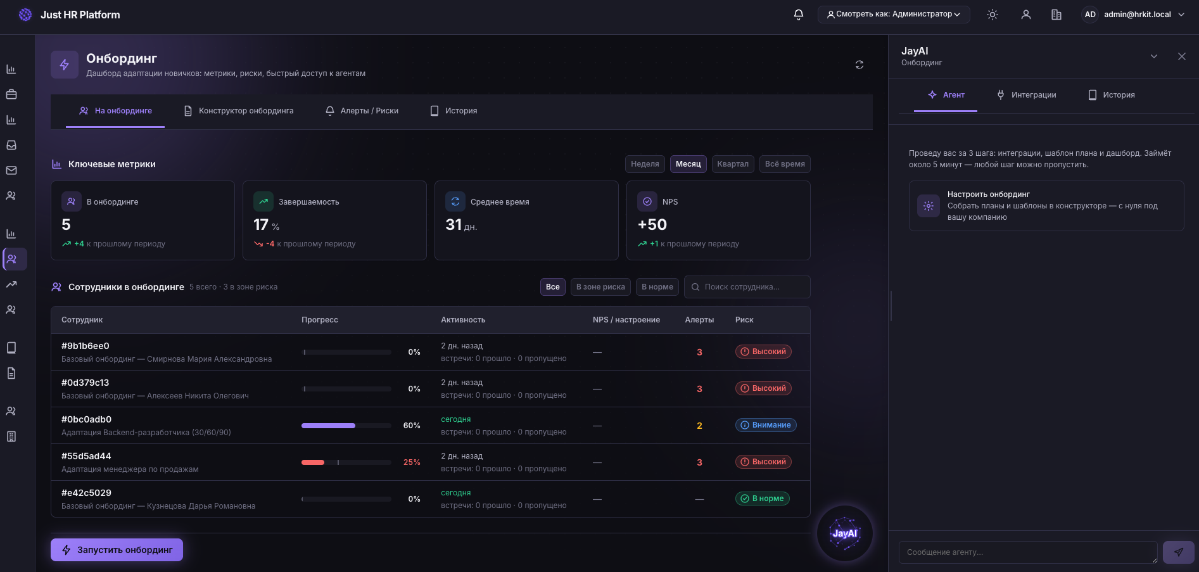Open the notifications bell icon

[x=799, y=15]
